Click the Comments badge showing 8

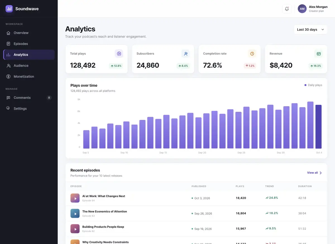49,98
